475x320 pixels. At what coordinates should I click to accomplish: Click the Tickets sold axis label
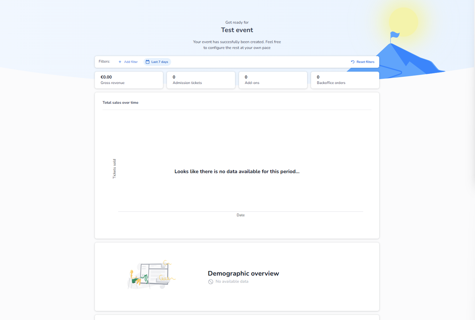click(x=114, y=169)
